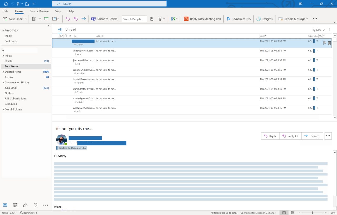Click the Undo arrow
Viewport: 337px width, 215px height.
click(x=67, y=19)
